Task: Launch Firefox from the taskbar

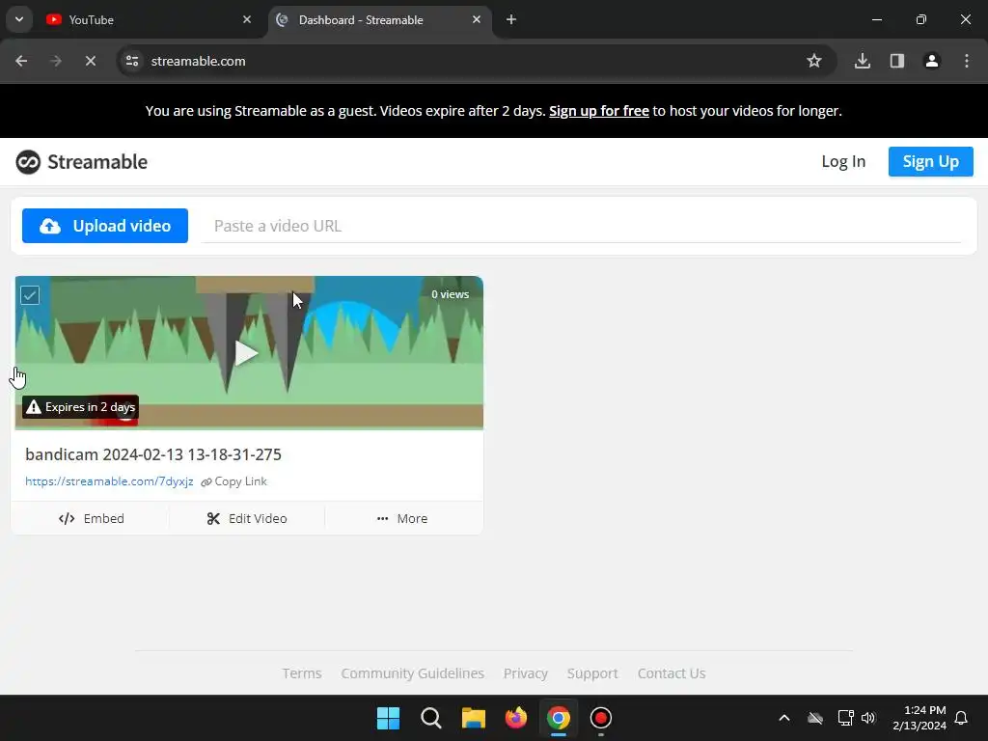Action: [x=515, y=718]
